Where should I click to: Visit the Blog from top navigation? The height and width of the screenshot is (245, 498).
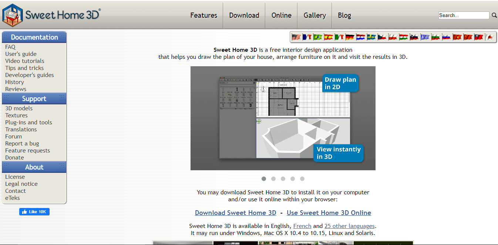pyautogui.click(x=344, y=15)
